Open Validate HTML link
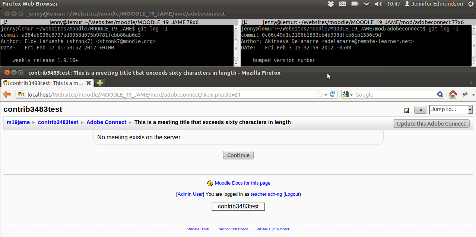476x237 pixels. [199, 229]
